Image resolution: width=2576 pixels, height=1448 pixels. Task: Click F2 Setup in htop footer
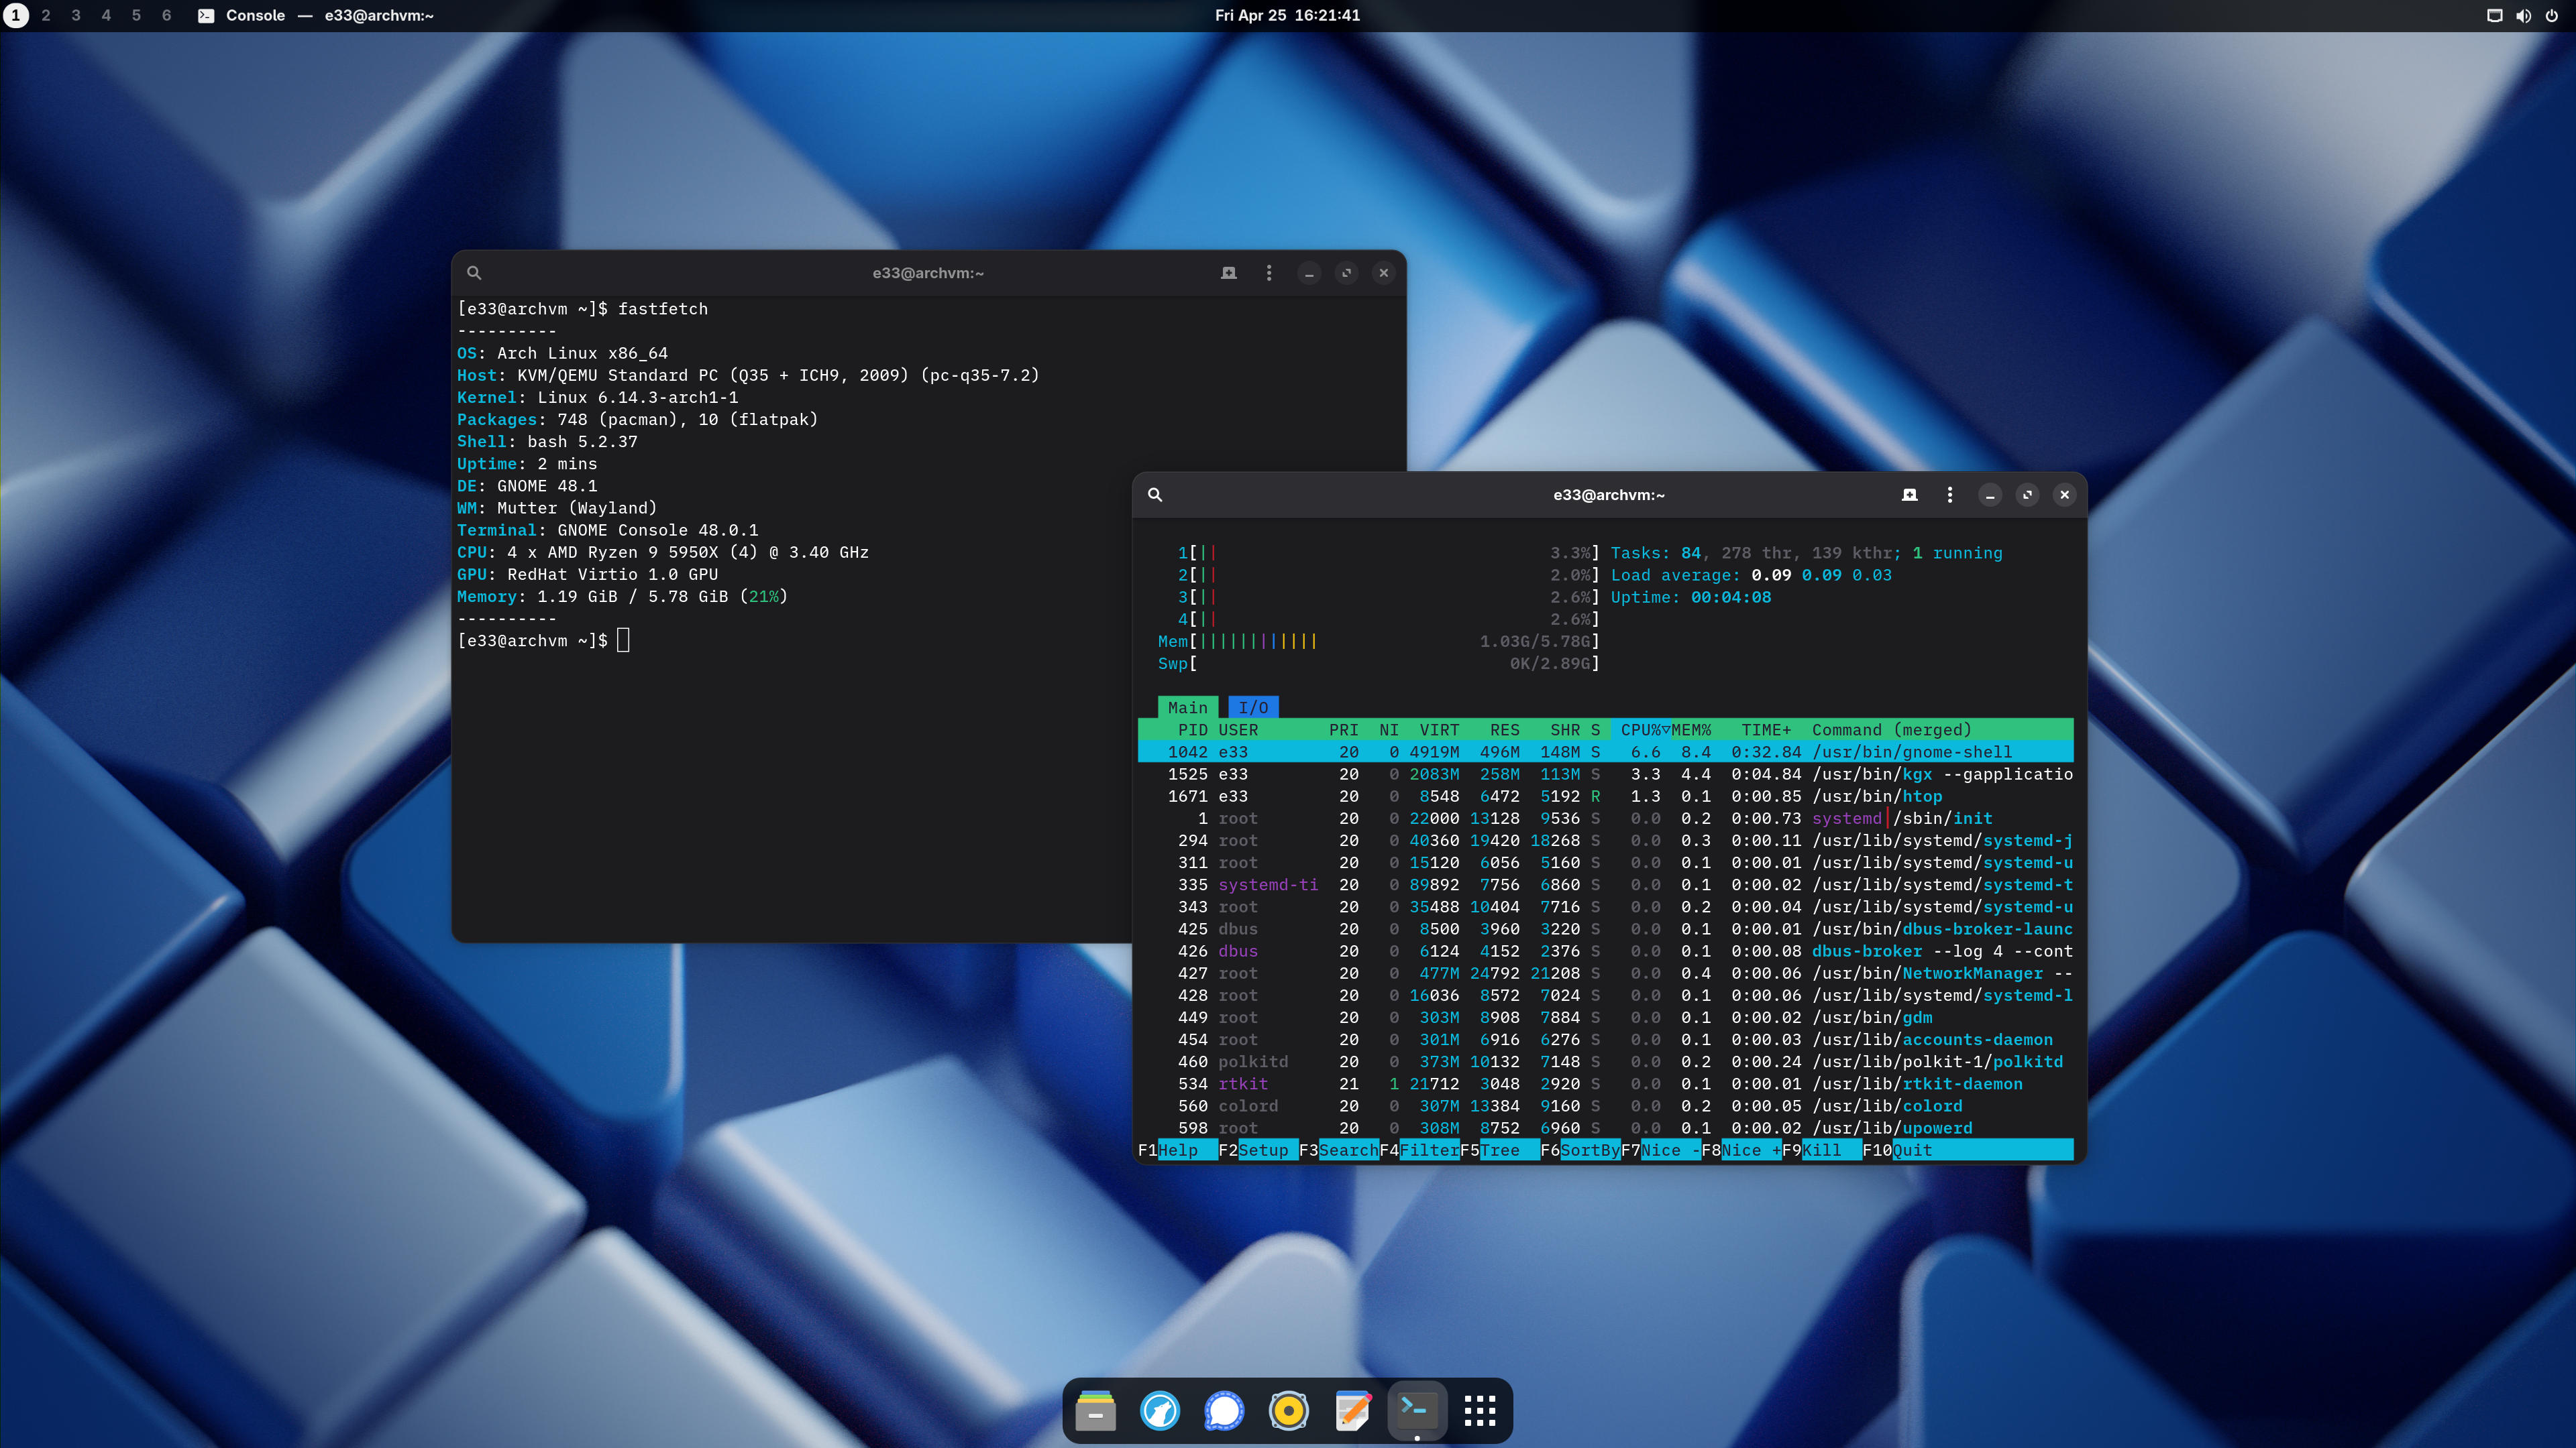coord(1258,1150)
